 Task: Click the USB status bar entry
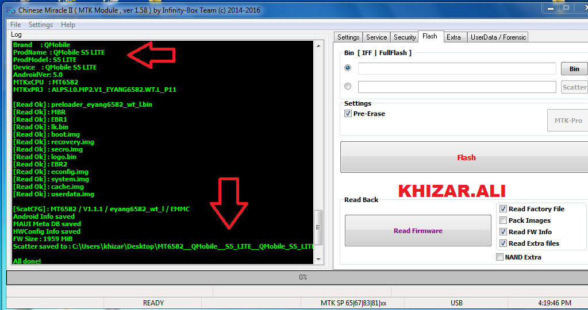pyautogui.click(x=456, y=303)
